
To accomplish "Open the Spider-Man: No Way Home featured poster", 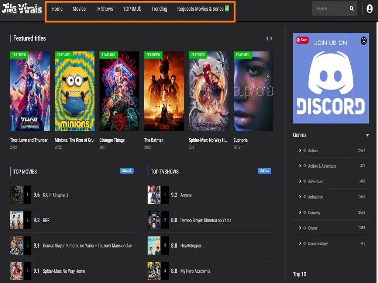I will click(209, 91).
